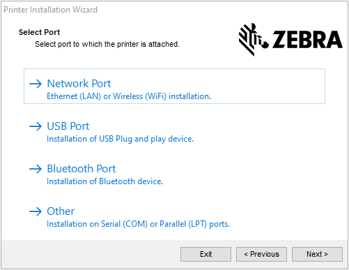The height and width of the screenshot is (270, 349).
Task: Click the Printer Installation Wizard title
Action: [50, 10]
